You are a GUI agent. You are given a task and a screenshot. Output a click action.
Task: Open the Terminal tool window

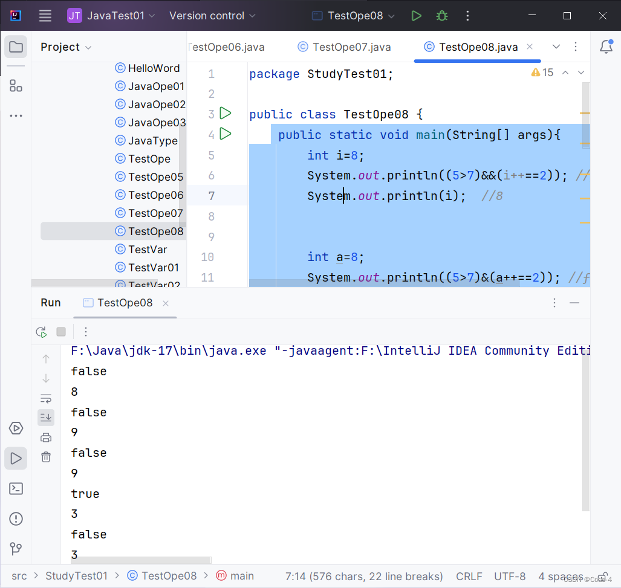click(16, 489)
